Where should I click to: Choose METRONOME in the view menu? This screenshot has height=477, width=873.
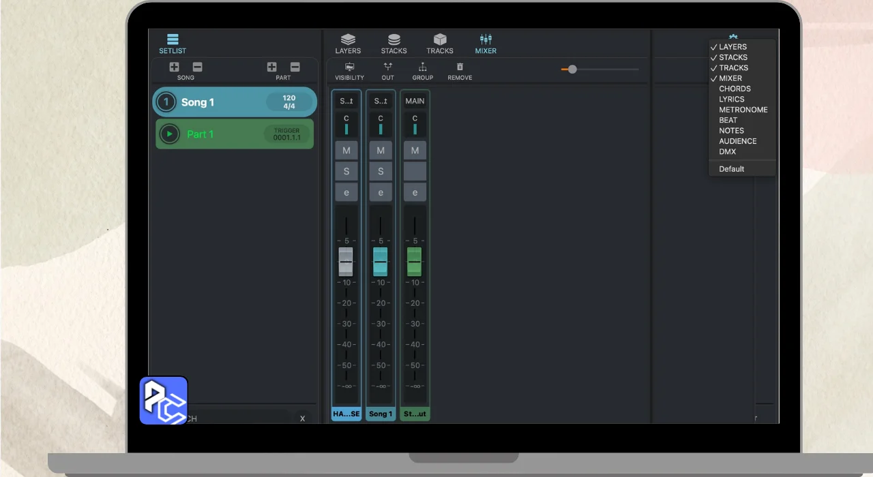(x=743, y=110)
